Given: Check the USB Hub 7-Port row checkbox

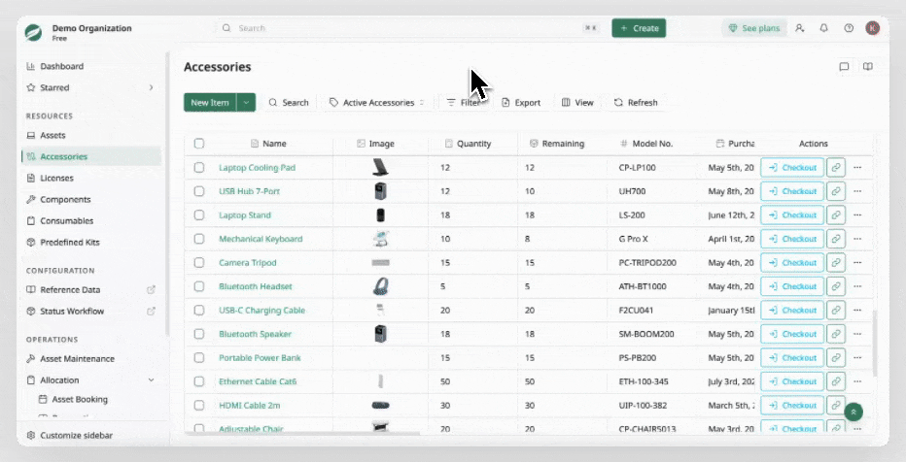Looking at the screenshot, I should 199,191.
